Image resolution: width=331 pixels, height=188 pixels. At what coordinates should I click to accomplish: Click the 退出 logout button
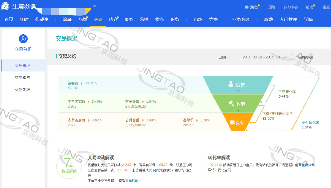(x=326, y=7)
